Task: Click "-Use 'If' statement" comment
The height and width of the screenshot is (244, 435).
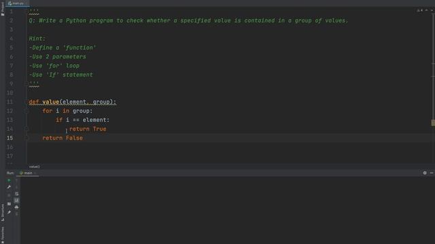Action: point(60,75)
